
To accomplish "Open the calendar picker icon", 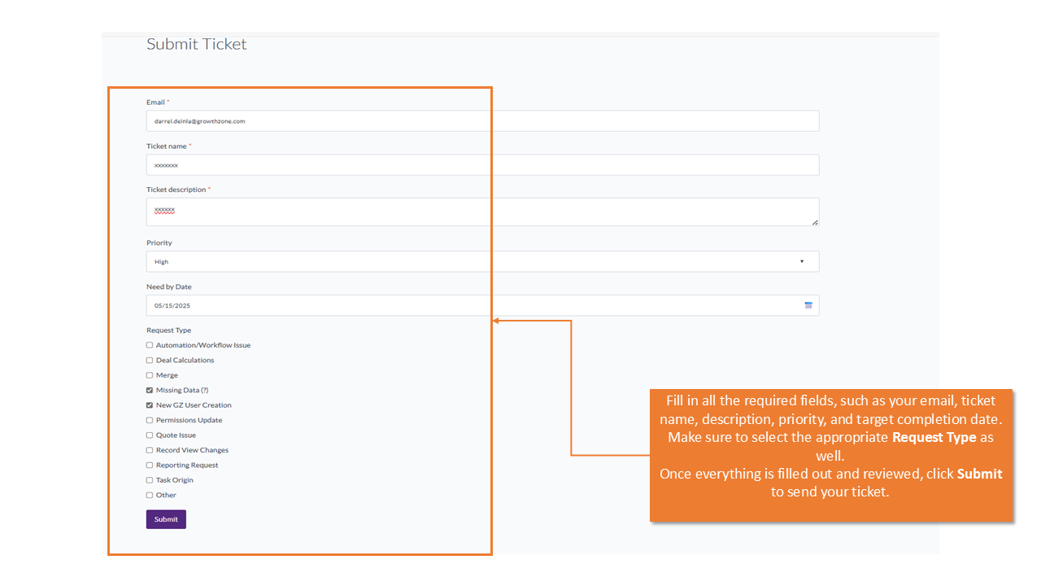I will pos(808,305).
